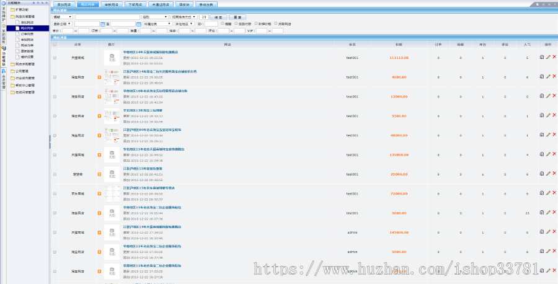558x284 pixels.
Task: Click the magnifier view icon for the 90000.00 row
Action: 542,135
